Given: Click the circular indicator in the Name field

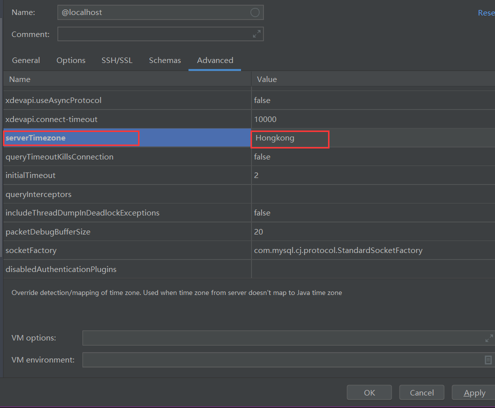Looking at the screenshot, I should point(255,12).
